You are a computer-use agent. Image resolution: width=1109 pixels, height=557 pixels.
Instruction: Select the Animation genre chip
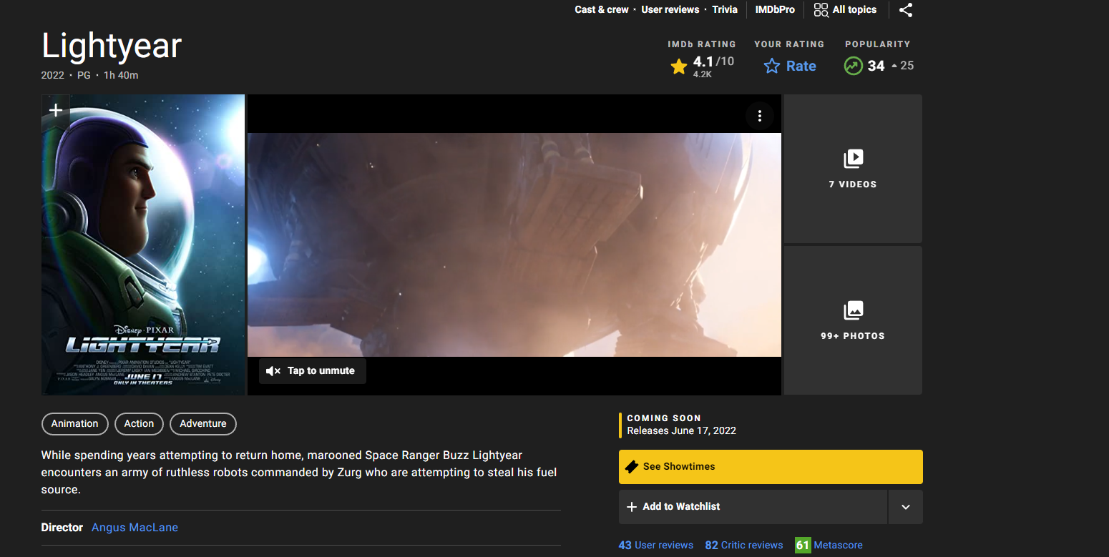(74, 424)
